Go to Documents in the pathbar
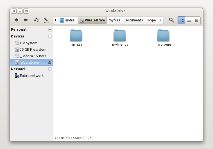 tap(133, 20)
